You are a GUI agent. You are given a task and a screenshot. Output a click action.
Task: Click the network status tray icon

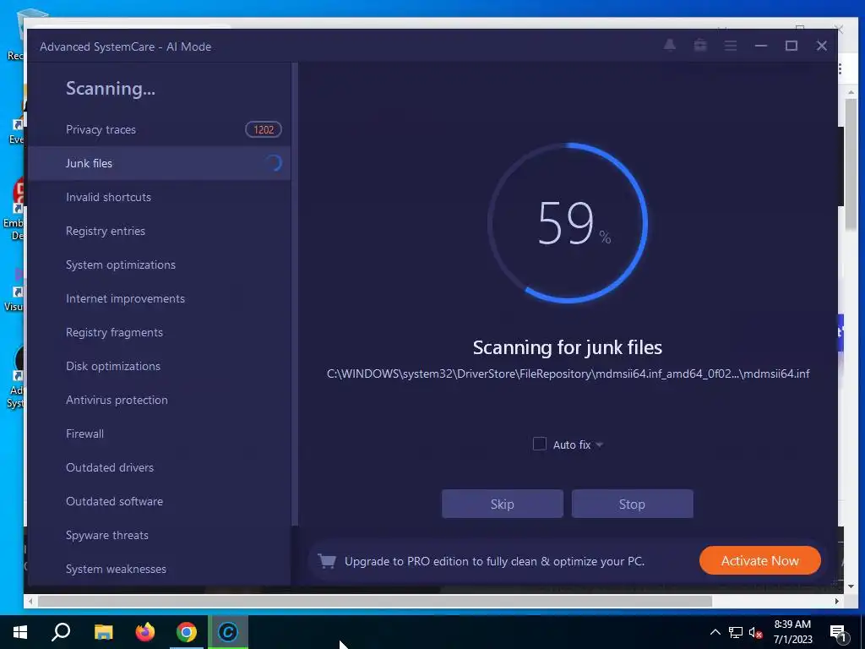point(736,632)
